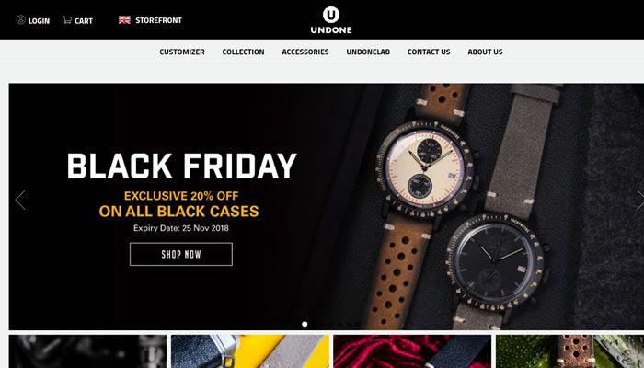Advance to next banner slide arrow
The width and height of the screenshot is (644, 368).
(640, 200)
